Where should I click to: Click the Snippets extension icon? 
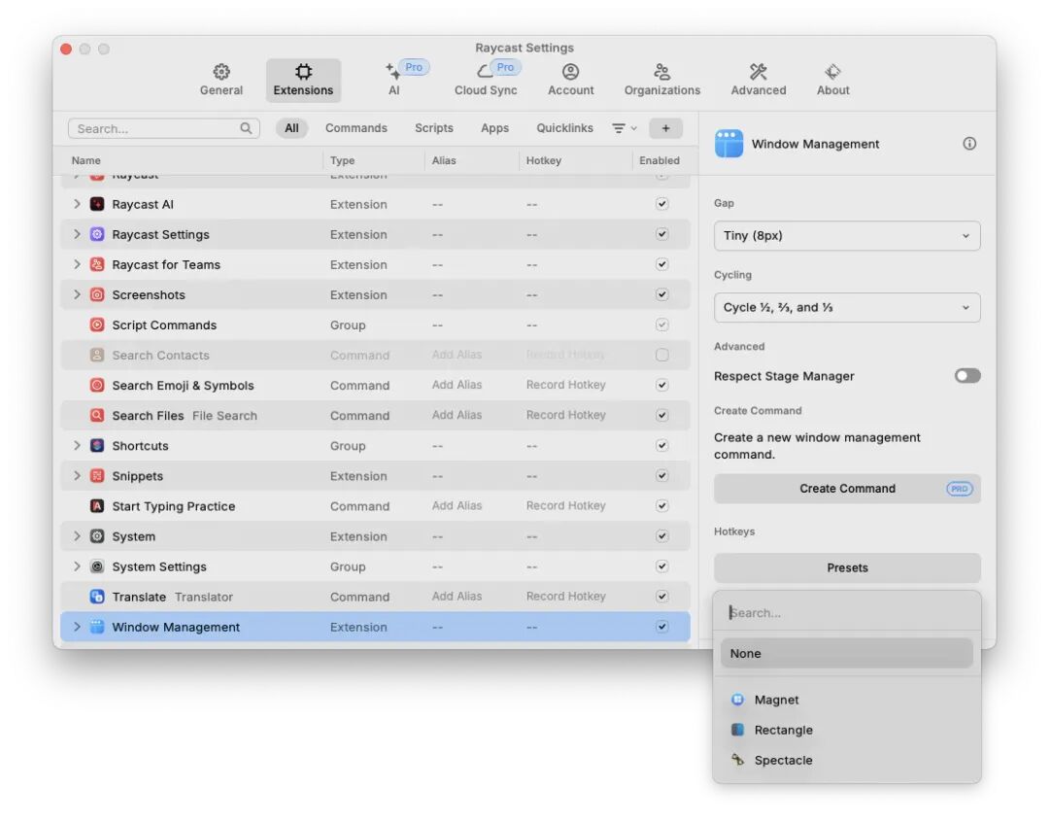97,476
